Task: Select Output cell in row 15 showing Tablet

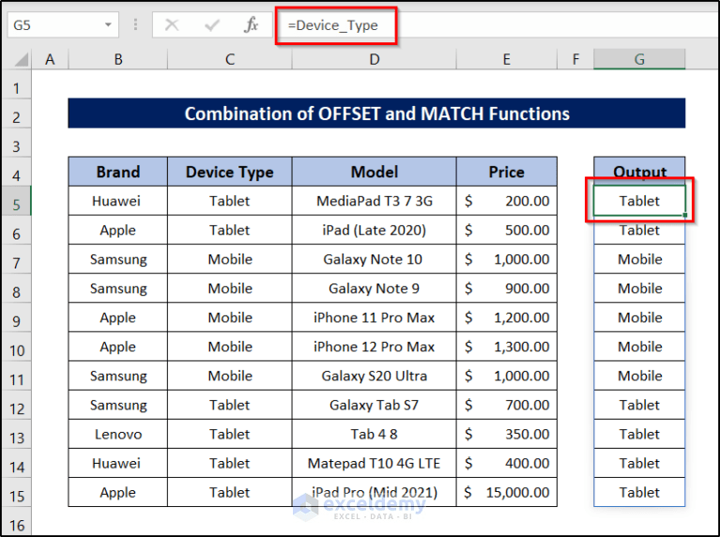Action: tap(639, 493)
